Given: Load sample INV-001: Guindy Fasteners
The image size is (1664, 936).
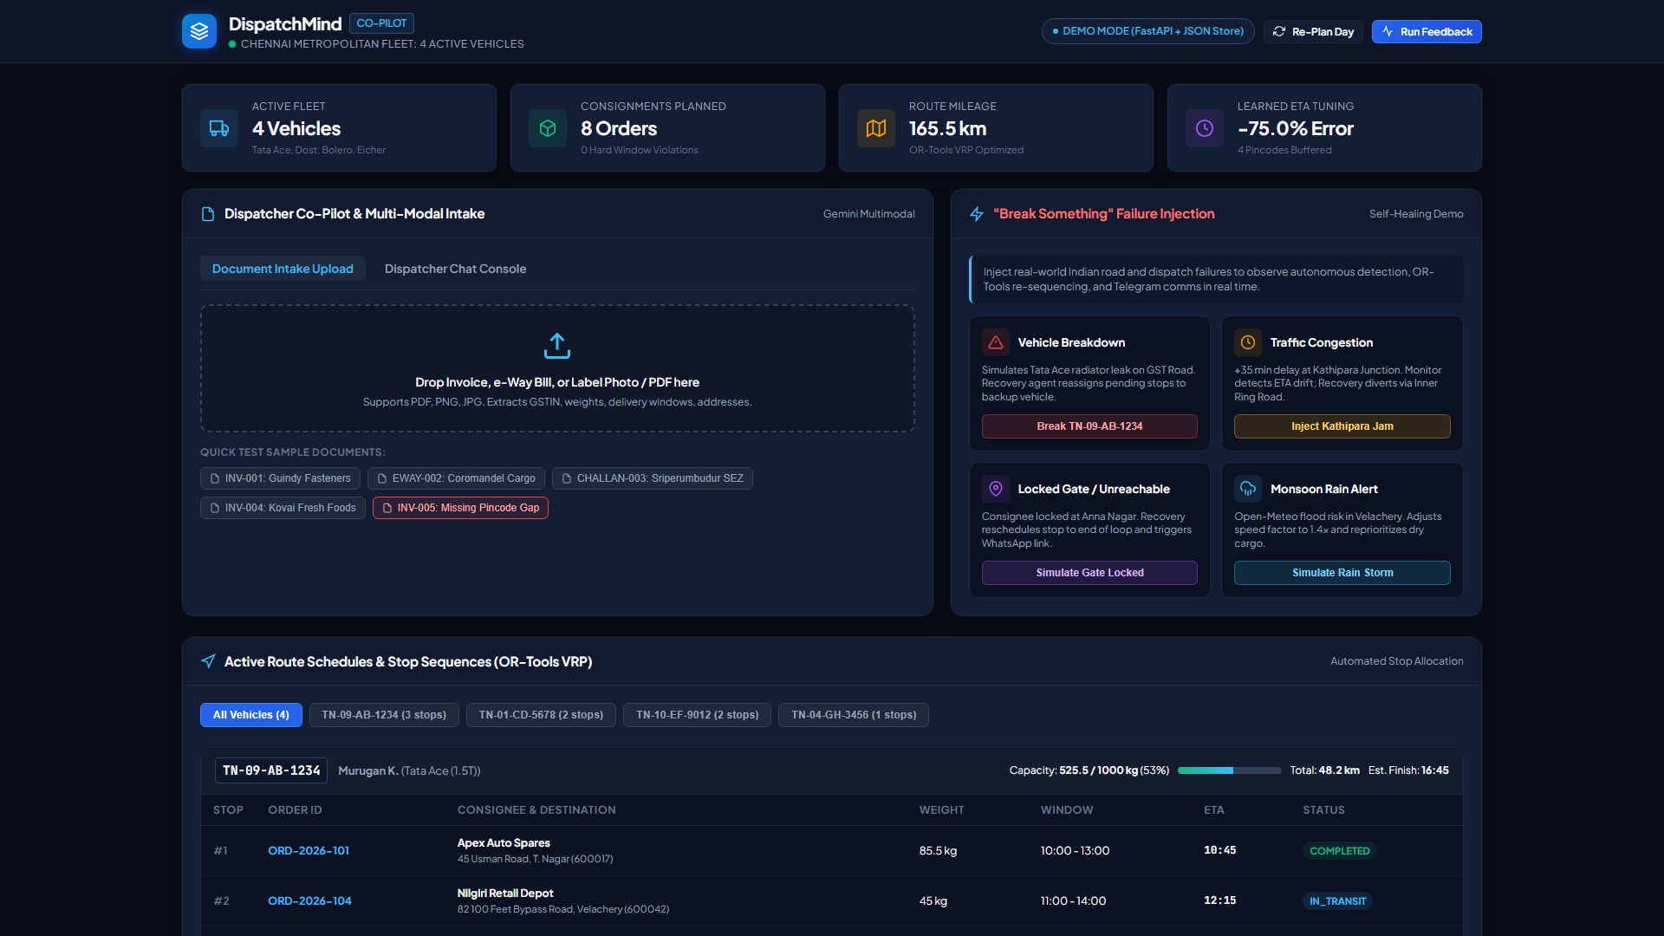Looking at the screenshot, I should click(x=280, y=478).
